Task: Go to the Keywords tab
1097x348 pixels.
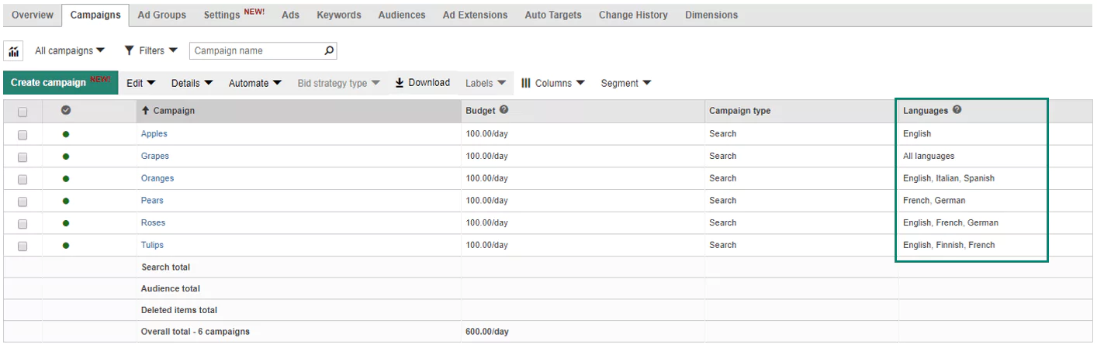Action: [338, 15]
